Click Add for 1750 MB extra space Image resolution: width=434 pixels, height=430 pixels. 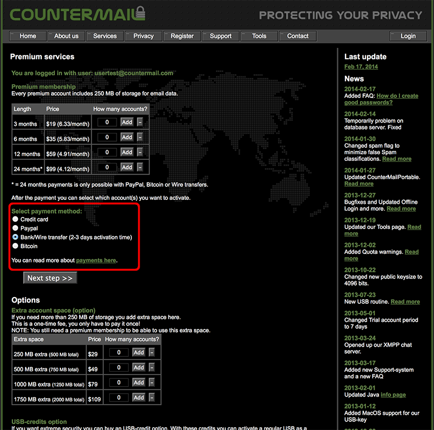pyautogui.click(x=138, y=398)
